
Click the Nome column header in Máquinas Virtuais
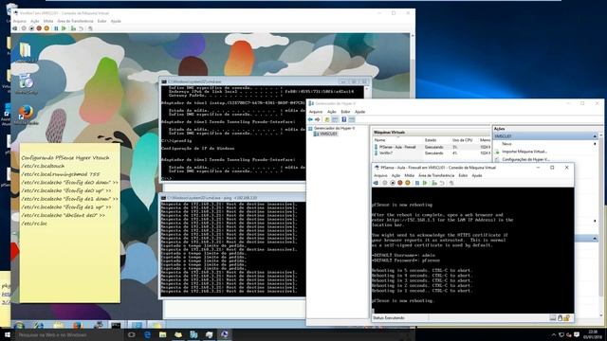tap(379, 140)
